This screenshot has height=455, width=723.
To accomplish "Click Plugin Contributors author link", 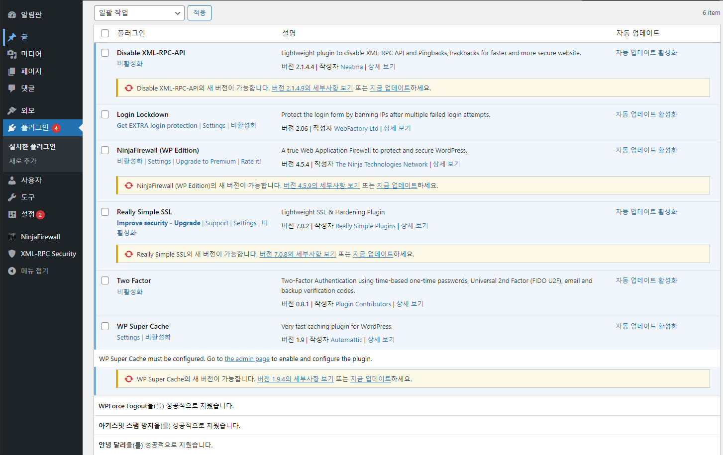I will 364,304.
